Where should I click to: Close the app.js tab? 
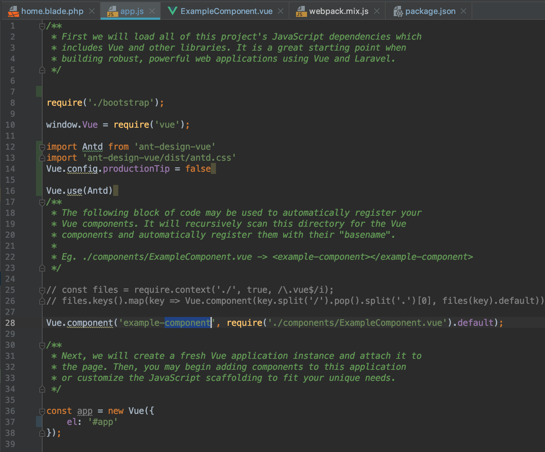[x=152, y=11]
